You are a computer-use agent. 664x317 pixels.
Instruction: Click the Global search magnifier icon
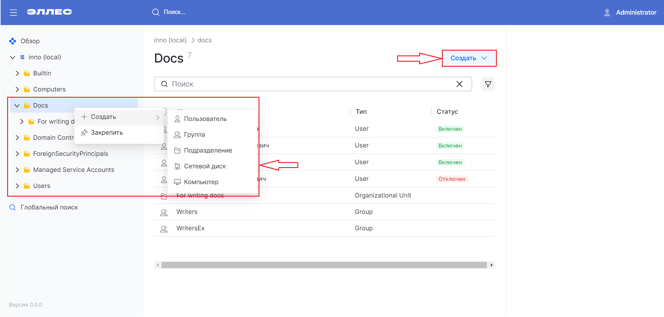point(13,207)
